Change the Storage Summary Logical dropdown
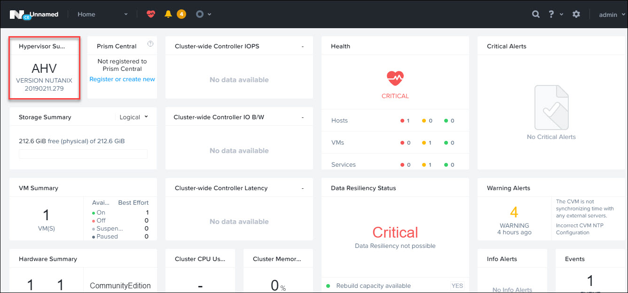 coord(133,117)
